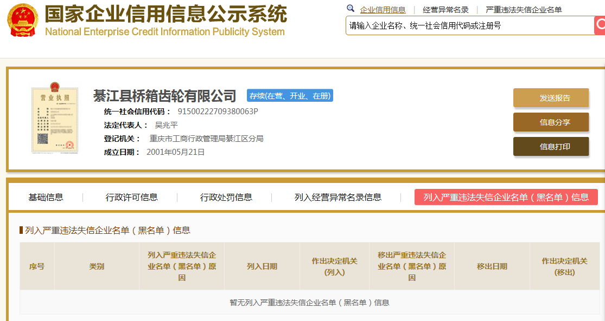Click the 作出决定机关(列入) column header

click(335, 266)
